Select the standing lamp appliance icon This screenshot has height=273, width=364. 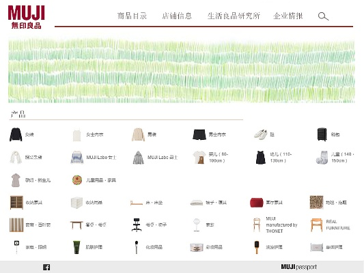[16, 247]
